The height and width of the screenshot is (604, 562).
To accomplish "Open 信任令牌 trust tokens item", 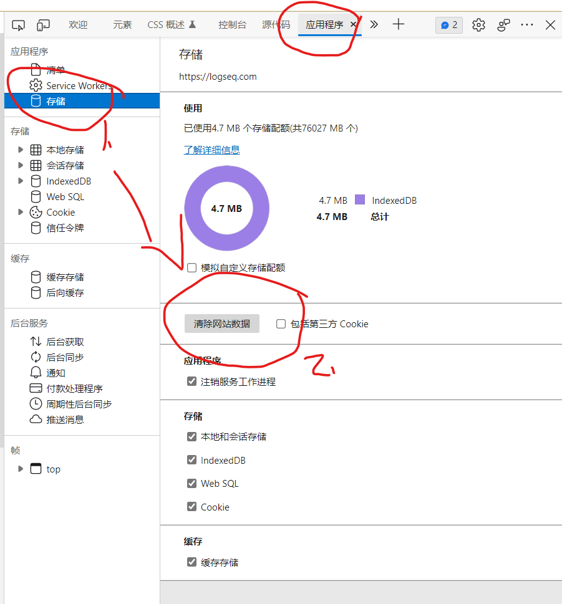I will [57, 228].
